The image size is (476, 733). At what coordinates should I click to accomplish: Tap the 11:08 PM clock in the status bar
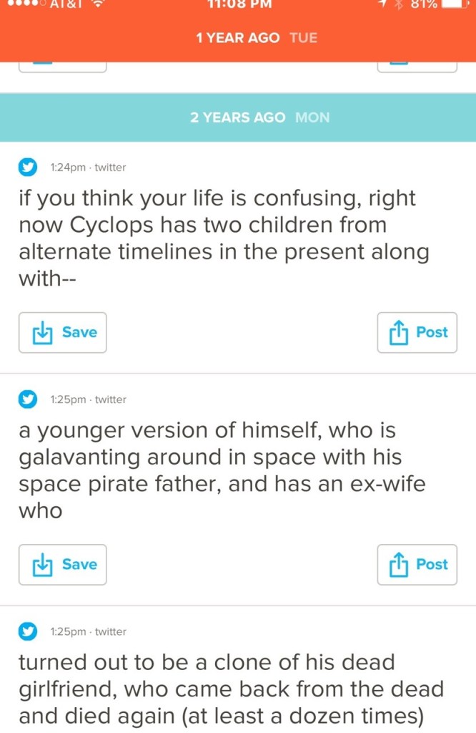click(237, 4)
